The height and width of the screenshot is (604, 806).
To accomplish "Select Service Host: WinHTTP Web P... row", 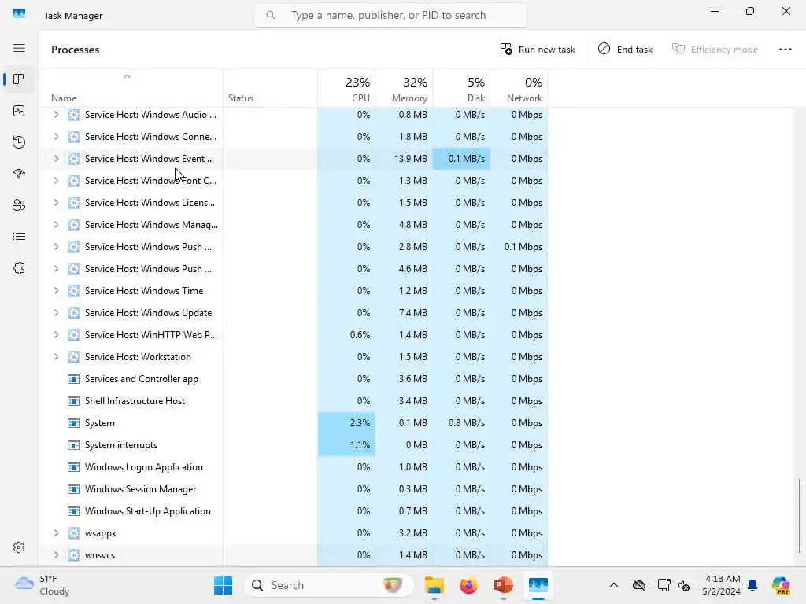I will click(x=293, y=335).
